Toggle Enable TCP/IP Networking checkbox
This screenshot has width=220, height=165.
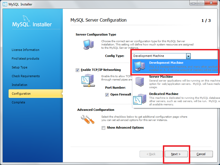(77, 70)
